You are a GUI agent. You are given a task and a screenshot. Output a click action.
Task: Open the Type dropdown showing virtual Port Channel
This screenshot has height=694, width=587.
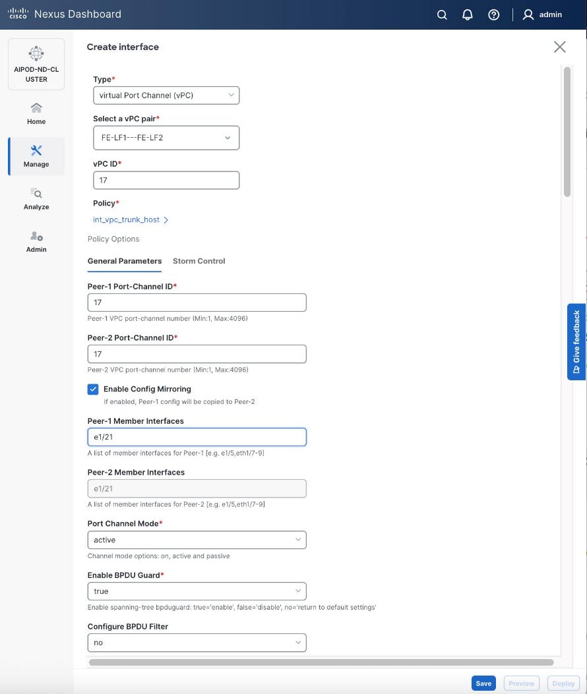coord(166,95)
